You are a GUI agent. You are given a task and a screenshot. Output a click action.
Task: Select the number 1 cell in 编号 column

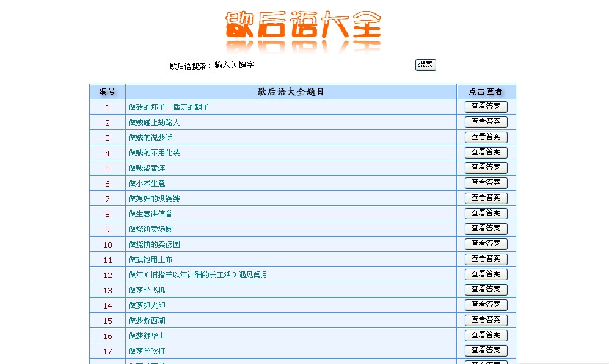[x=108, y=107]
